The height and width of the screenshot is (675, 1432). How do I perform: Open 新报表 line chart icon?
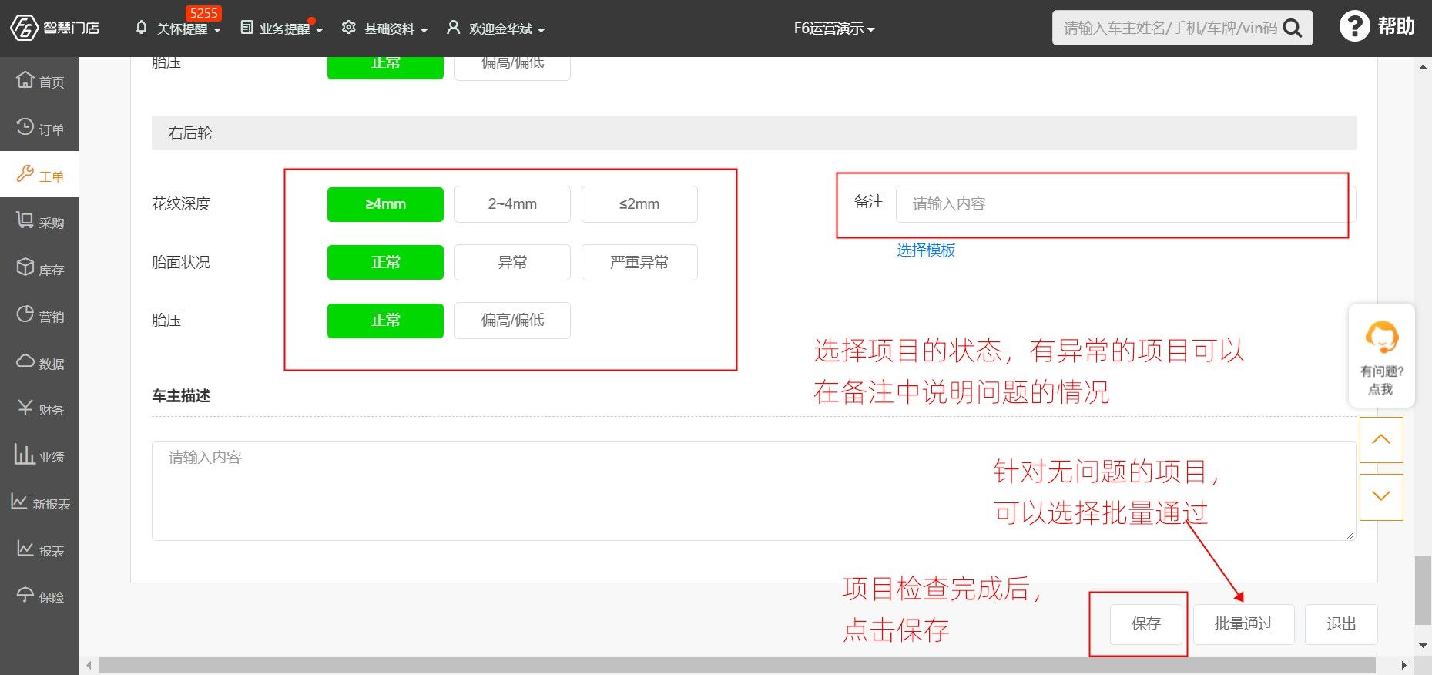click(19, 502)
